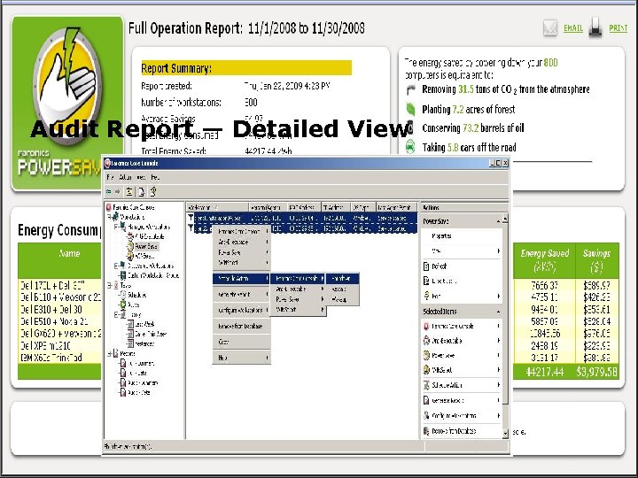Click Schedule Action icon under Selected Items
The width and height of the screenshot is (638, 478).
click(x=426, y=385)
